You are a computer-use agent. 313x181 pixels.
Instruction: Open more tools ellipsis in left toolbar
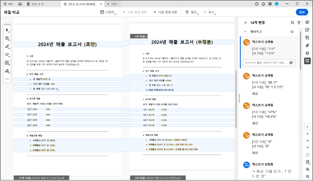(7, 79)
